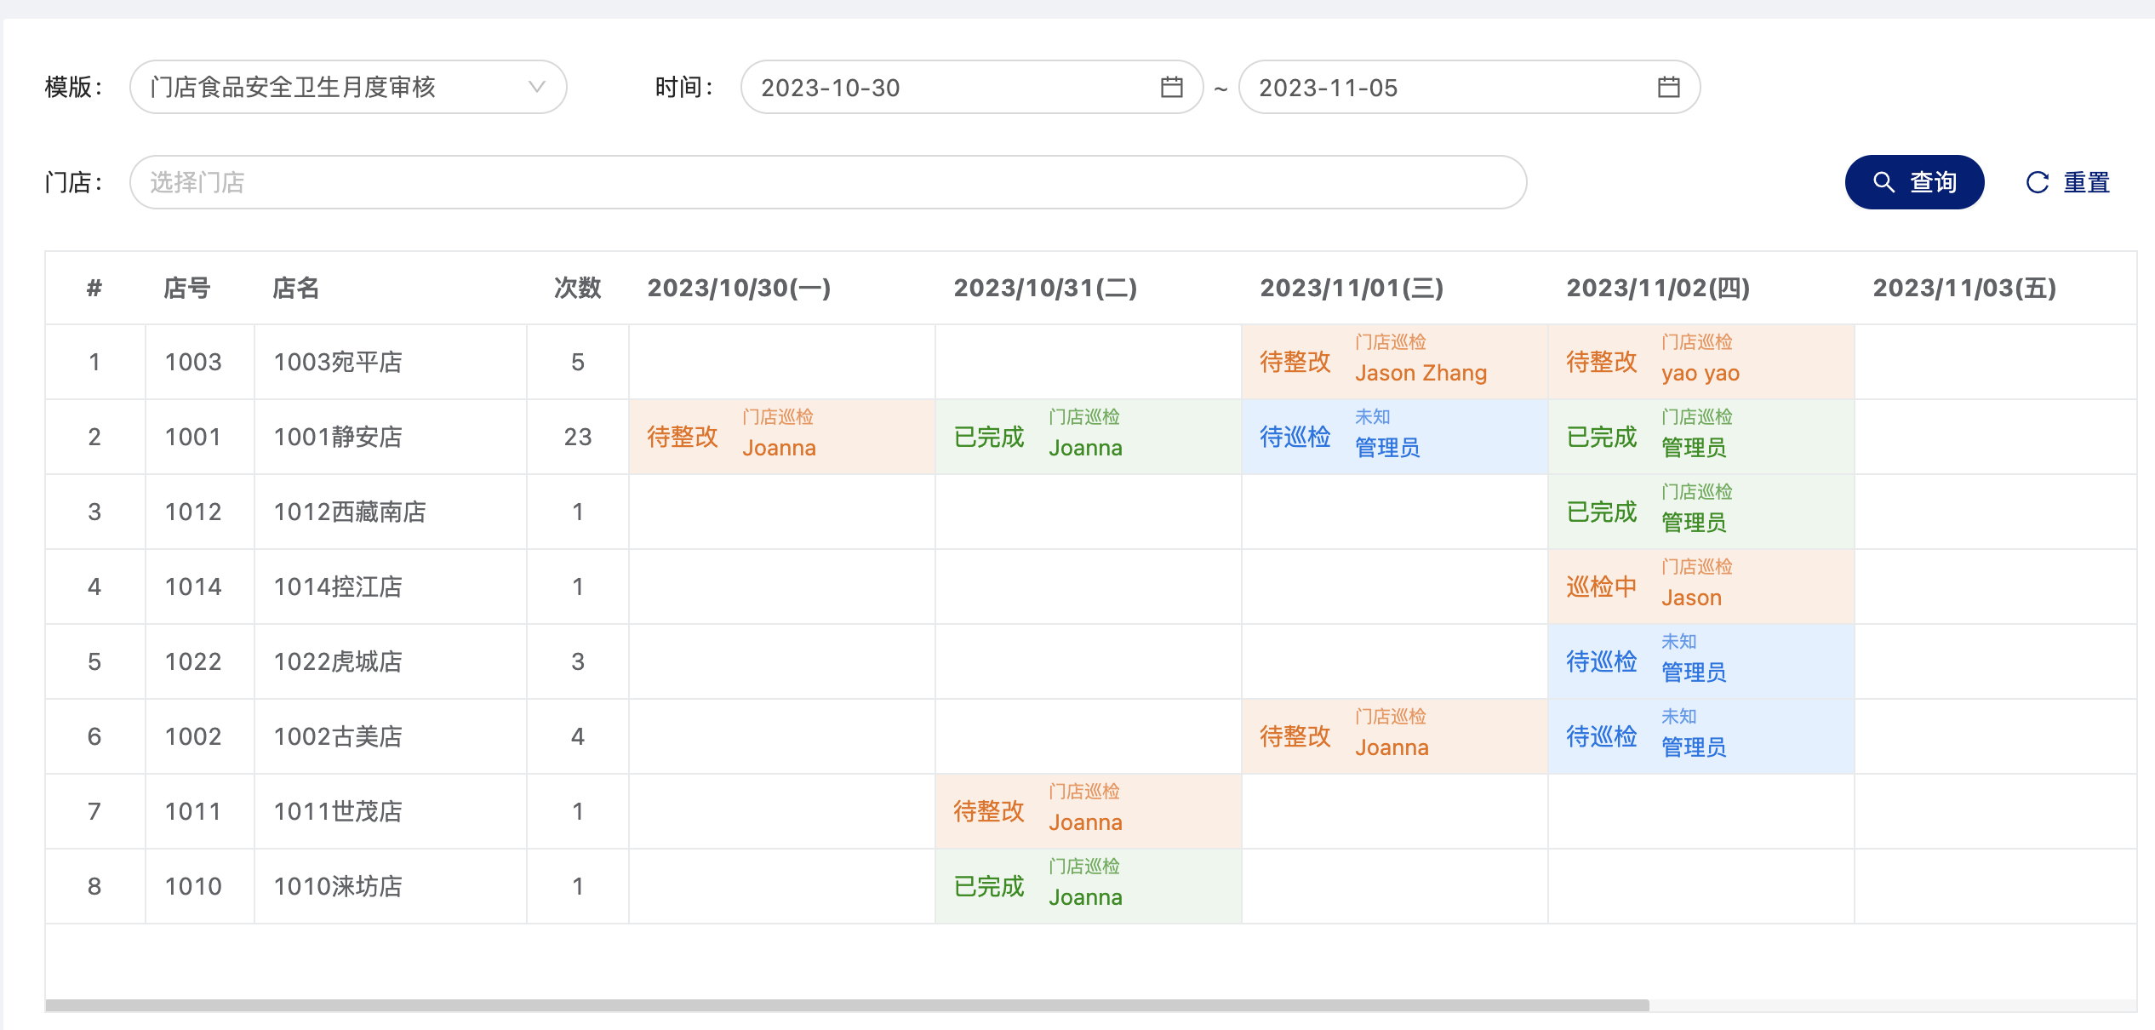Click the 查询 search button
This screenshot has width=2155, height=1030.
(1914, 182)
